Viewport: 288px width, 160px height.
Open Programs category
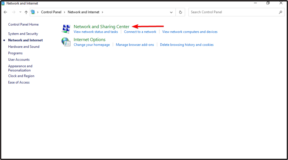pyautogui.click(x=15, y=53)
